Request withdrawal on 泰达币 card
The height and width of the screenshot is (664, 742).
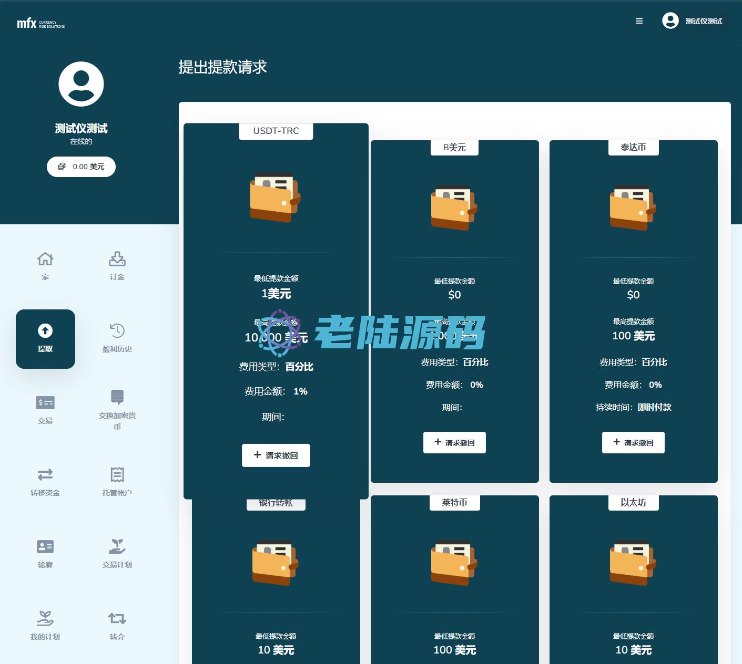point(633,442)
